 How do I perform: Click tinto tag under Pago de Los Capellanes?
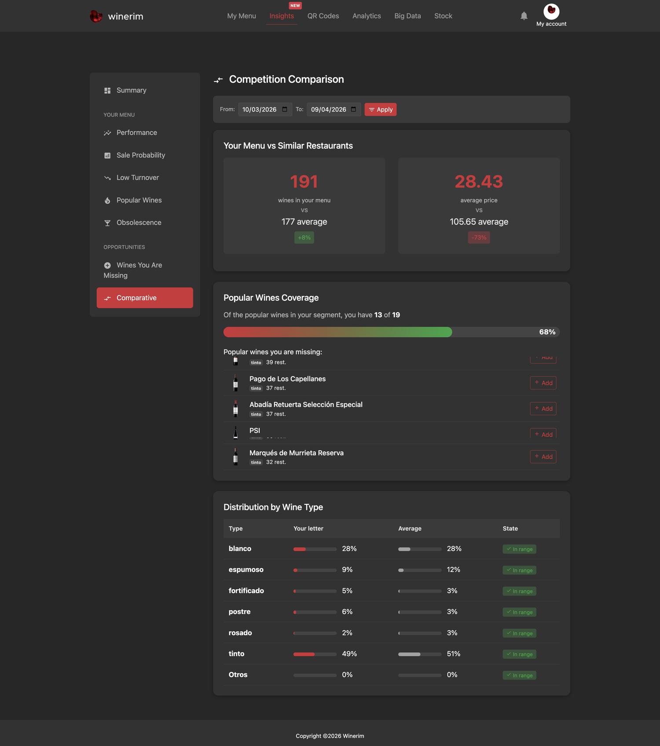(x=256, y=388)
